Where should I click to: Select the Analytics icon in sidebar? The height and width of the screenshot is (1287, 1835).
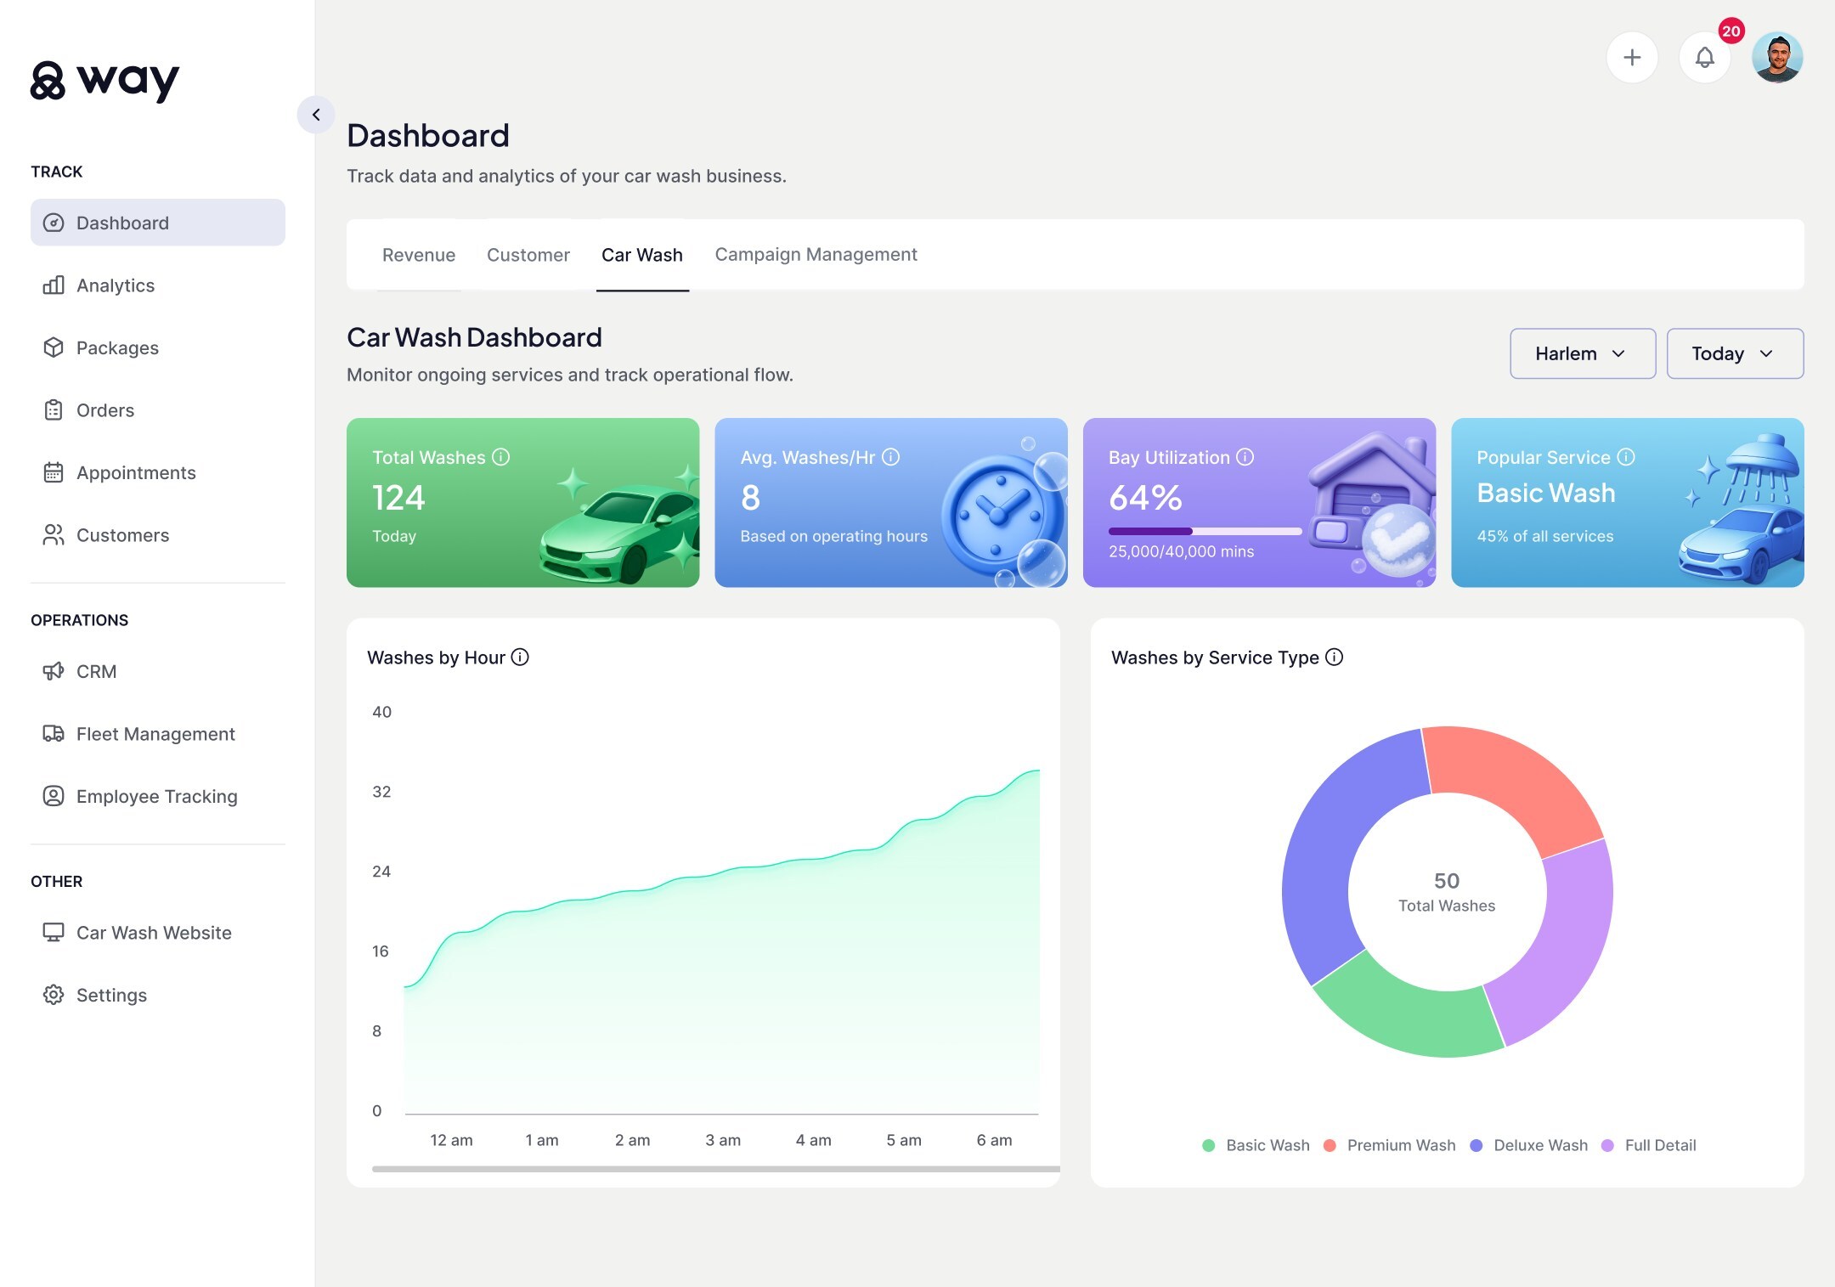pyautogui.click(x=54, y=285)
